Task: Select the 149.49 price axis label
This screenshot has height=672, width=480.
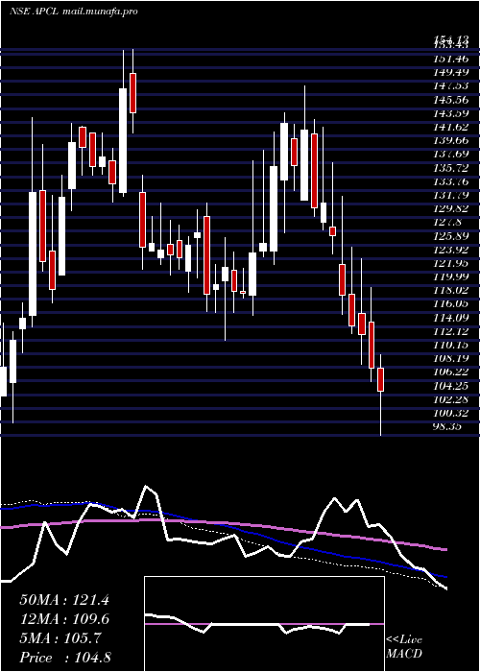Action: click(451, 72)
